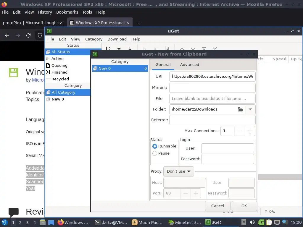Image resolution: width=303 pixels, height=227 pixels.
Task: Open Firefox tracking protection shield
Action: [x=40, y=35]
